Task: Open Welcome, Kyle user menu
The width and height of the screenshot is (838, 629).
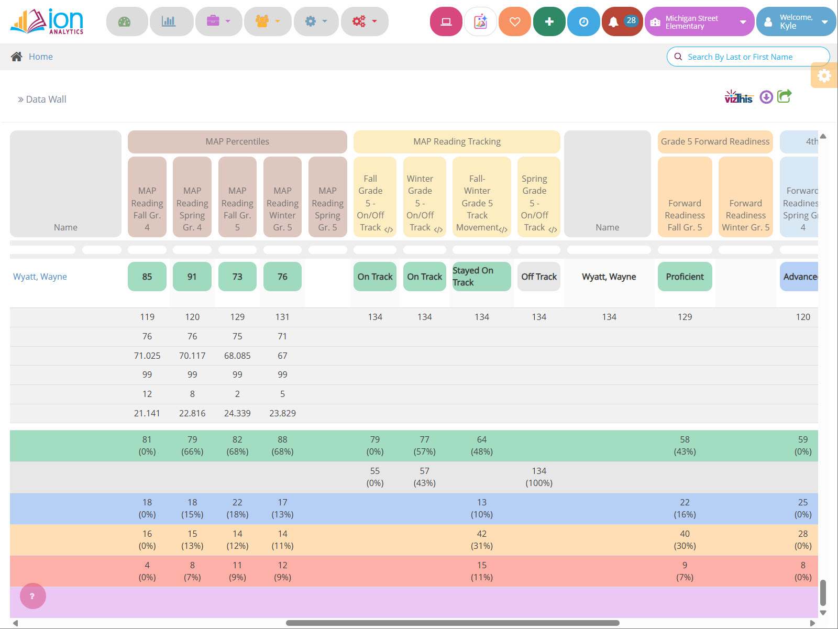Action: (x=796, y=21)
